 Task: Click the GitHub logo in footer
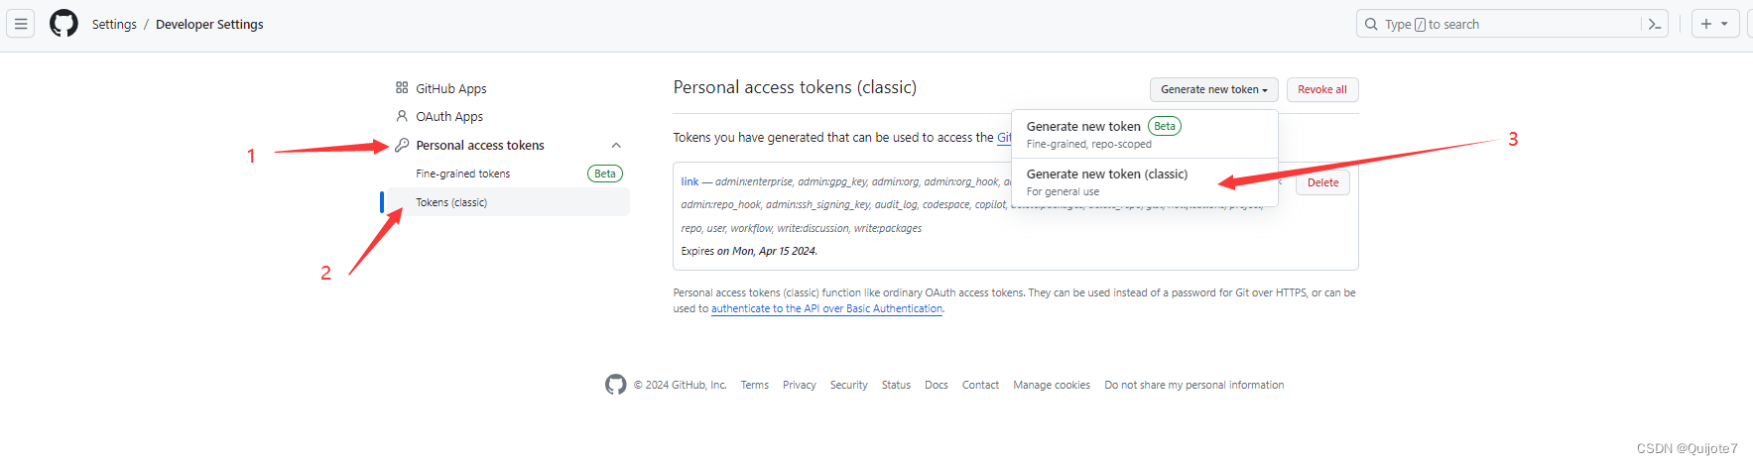[x=615, y=385]
